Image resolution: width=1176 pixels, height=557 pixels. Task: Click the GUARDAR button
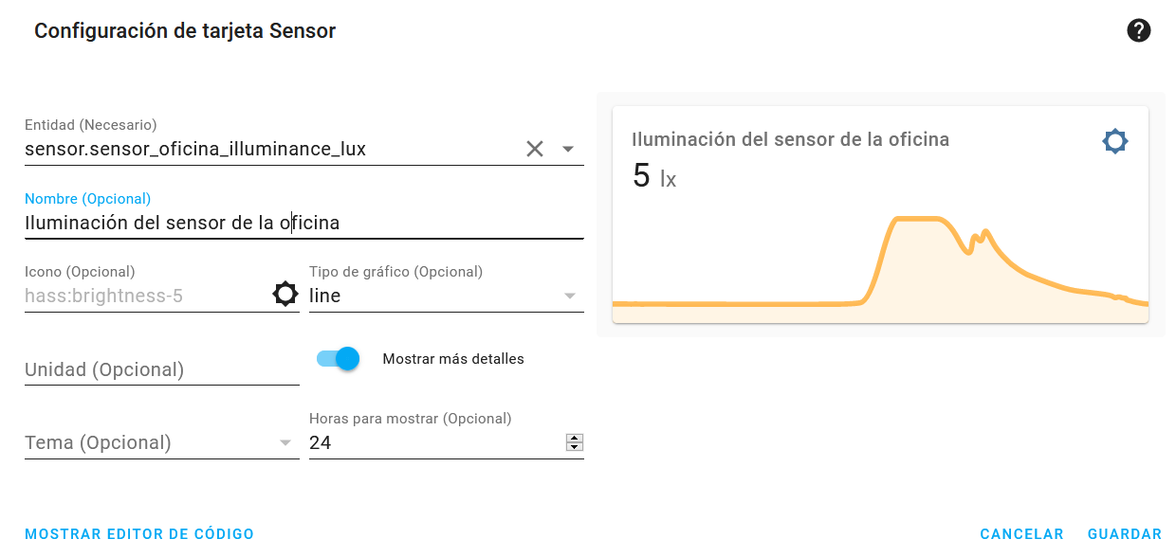point(1125,534)
